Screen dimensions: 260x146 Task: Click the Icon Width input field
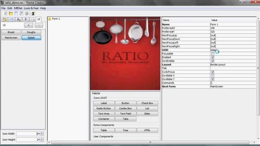[x=28, y=133]
